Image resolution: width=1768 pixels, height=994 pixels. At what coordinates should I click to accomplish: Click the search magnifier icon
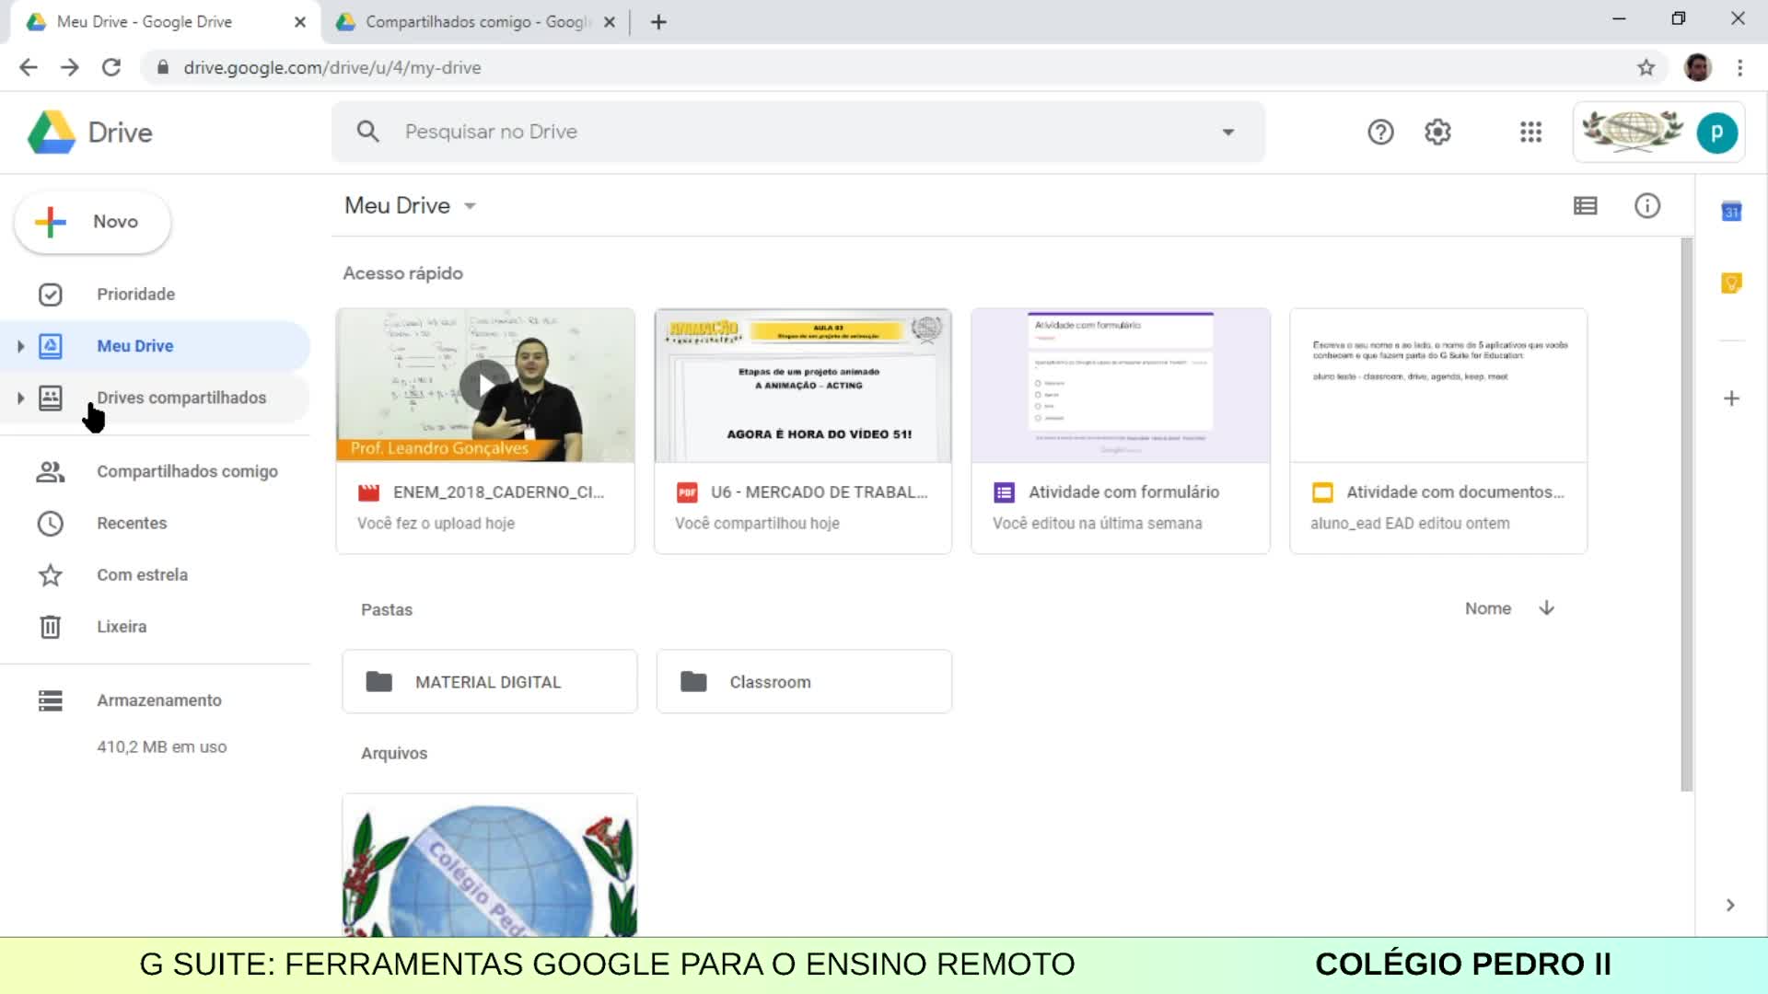pyautogui.click(x=367, y=132)
